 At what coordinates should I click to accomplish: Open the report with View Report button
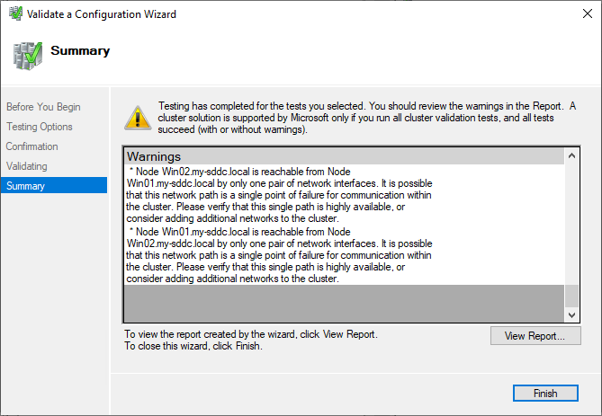click(x=535, y=336)
